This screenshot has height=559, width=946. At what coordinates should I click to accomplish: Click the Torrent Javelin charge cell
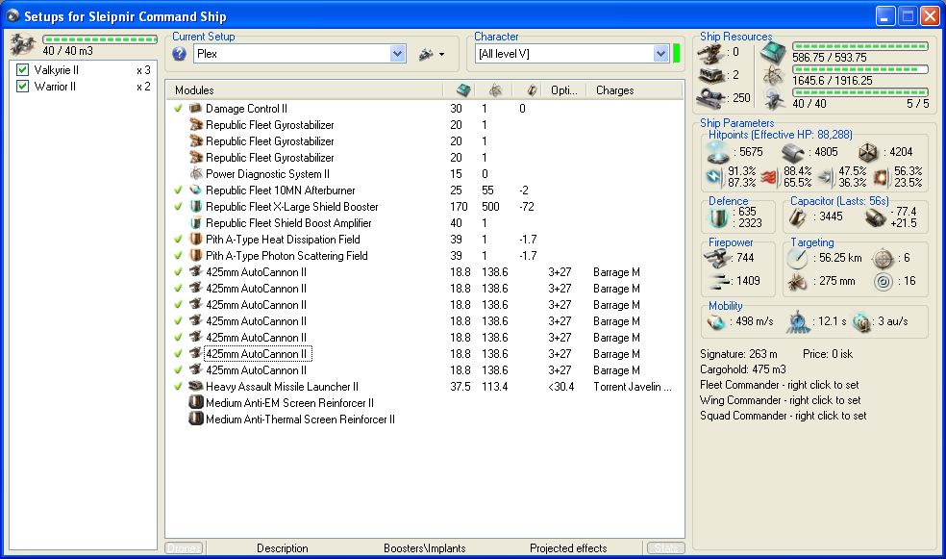[x=633, y=387]
